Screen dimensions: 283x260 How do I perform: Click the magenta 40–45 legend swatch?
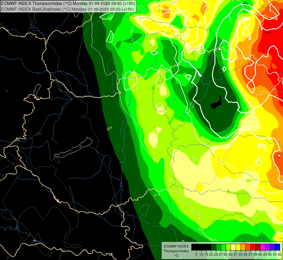click(263, 247)
